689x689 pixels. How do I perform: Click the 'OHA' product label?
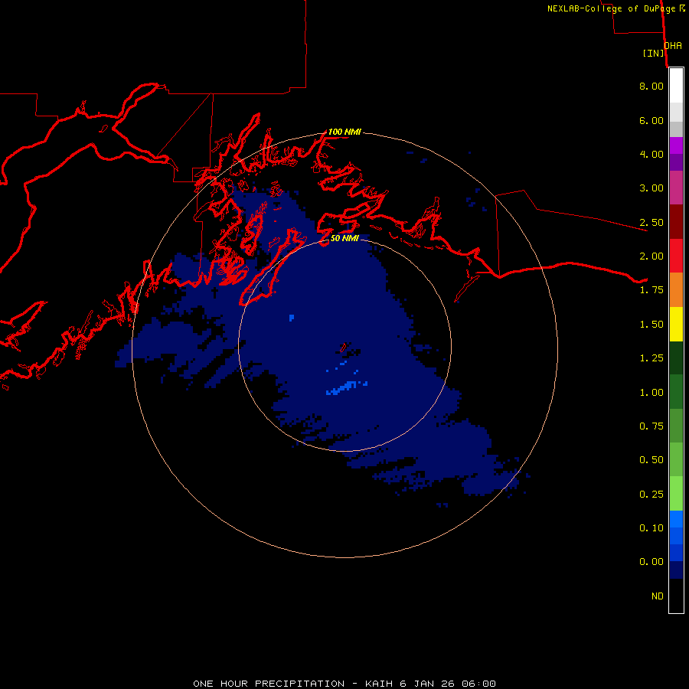click(x=673, y=45)
